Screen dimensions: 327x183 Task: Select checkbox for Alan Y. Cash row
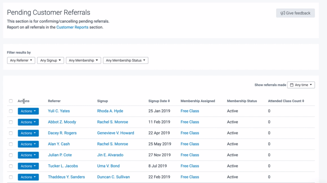tap(11, 144)
